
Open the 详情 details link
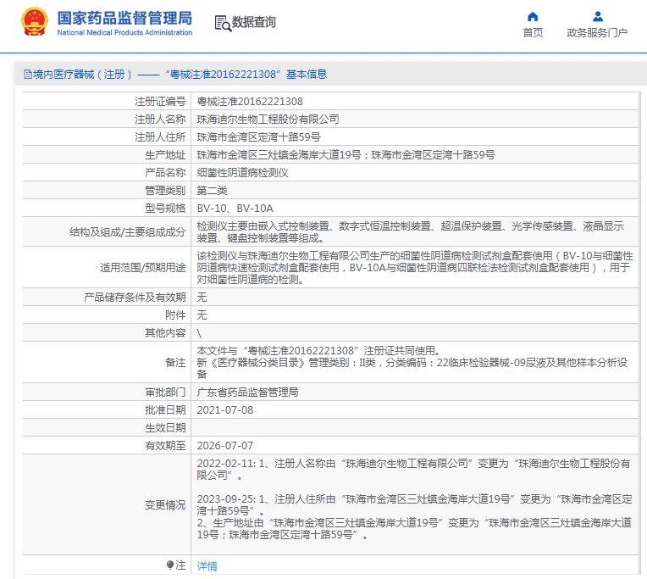(207, 565)
